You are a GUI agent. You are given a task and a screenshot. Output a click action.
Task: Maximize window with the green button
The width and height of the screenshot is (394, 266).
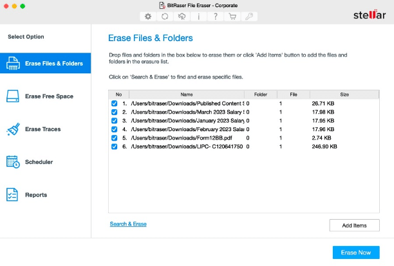point(23,6)
